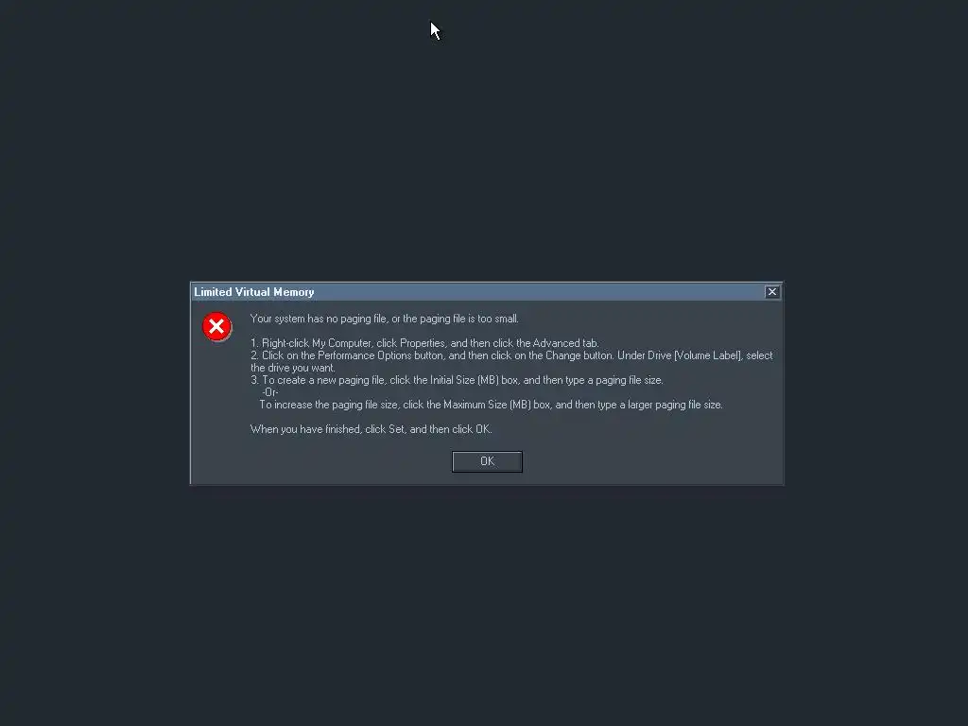
Task: Click the words 'Initial Size (MB) box'
Action: 475,380
